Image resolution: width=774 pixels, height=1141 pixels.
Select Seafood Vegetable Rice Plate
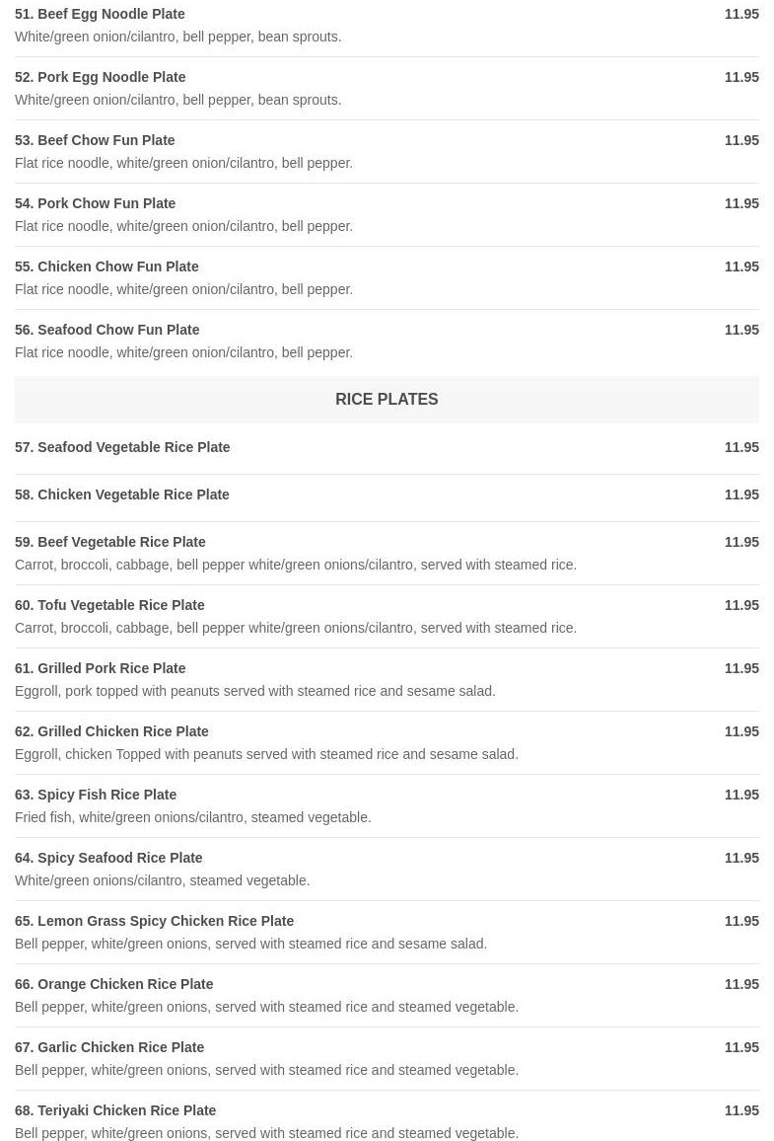tap(122, 447)
